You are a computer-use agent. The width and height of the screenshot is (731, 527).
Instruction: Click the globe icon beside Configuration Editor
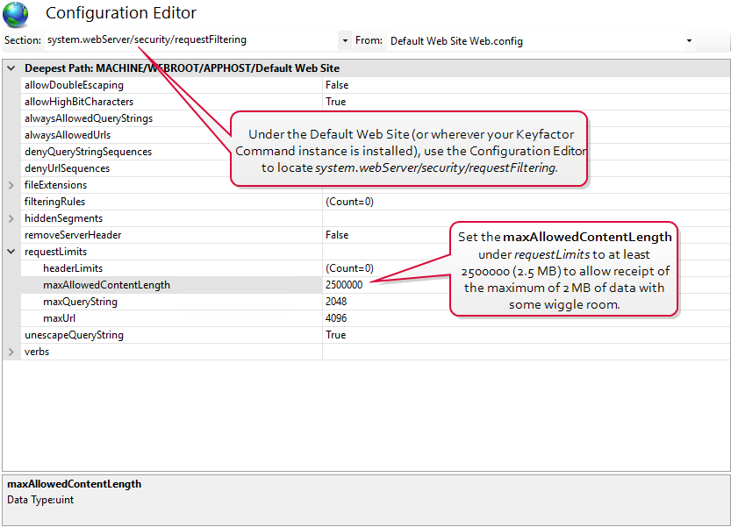15,14
